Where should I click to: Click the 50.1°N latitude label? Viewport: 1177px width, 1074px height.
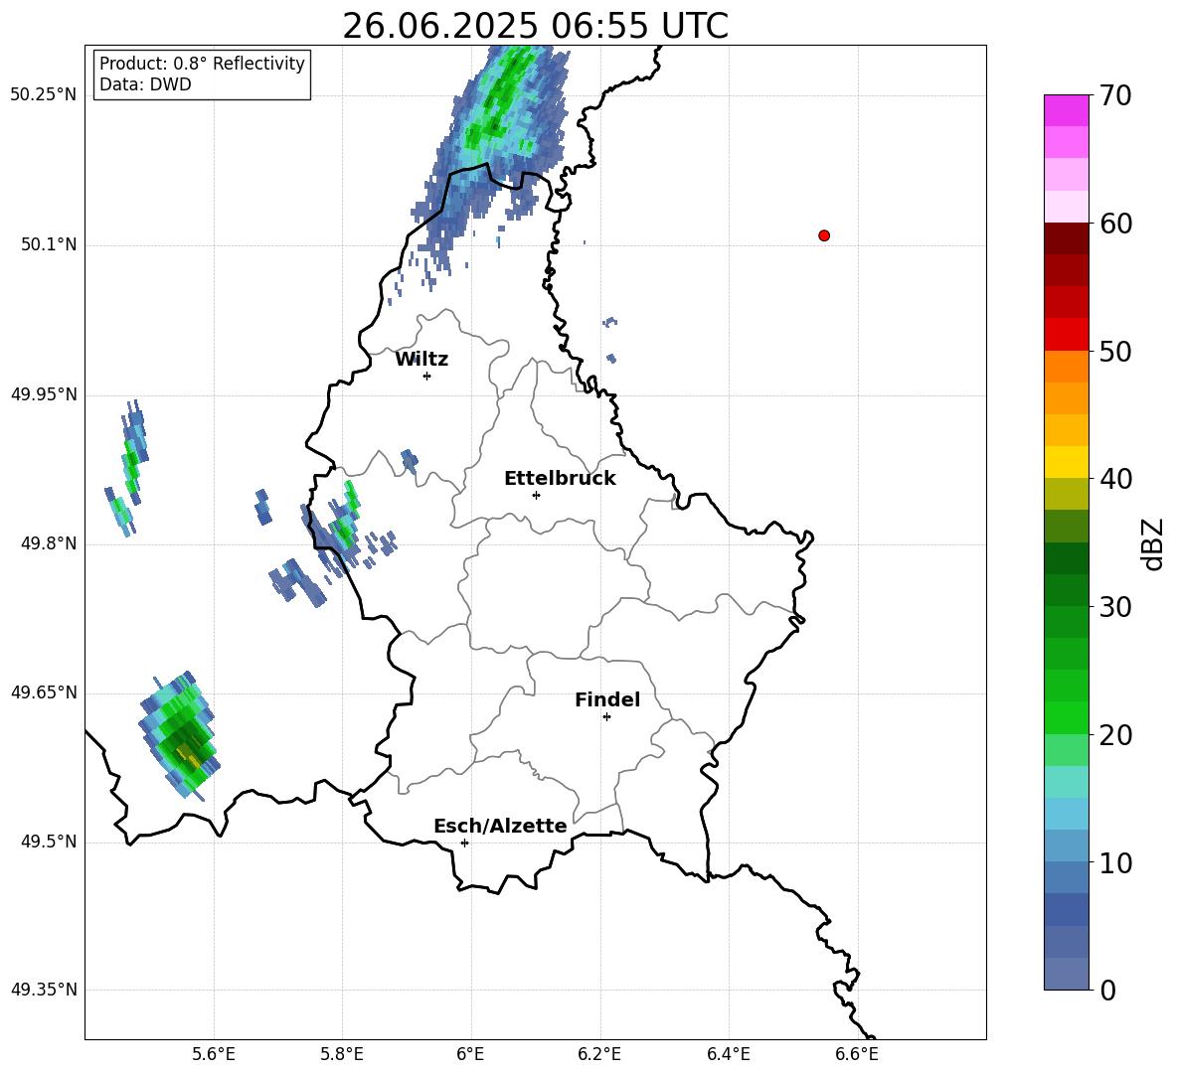click(50, 245)
